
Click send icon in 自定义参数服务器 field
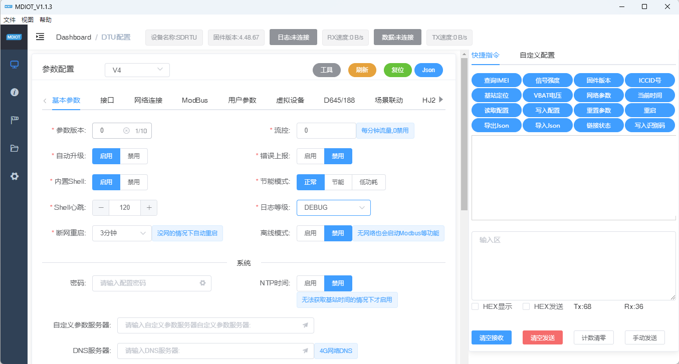305,325
